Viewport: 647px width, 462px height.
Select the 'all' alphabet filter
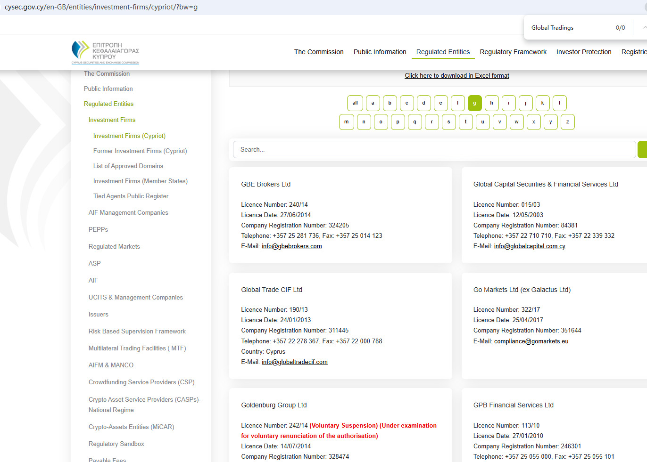click(355, 103)
